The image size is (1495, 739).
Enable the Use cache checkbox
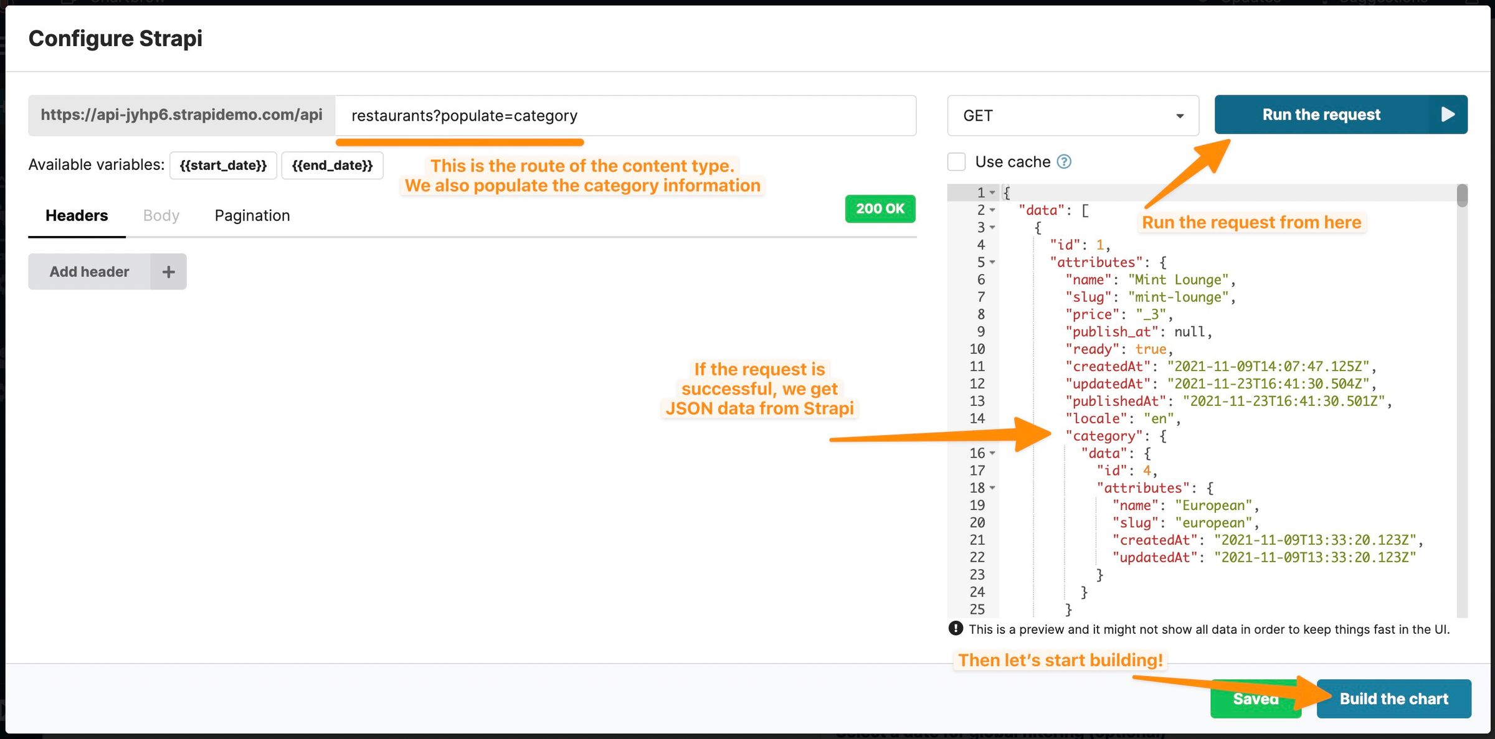point(955,161)
